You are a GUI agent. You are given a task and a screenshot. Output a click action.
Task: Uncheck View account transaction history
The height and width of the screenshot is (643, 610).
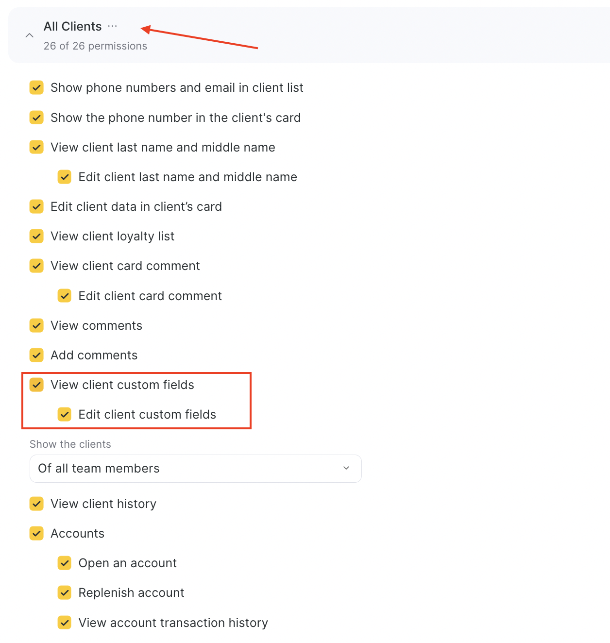click(x=65, y=623)
